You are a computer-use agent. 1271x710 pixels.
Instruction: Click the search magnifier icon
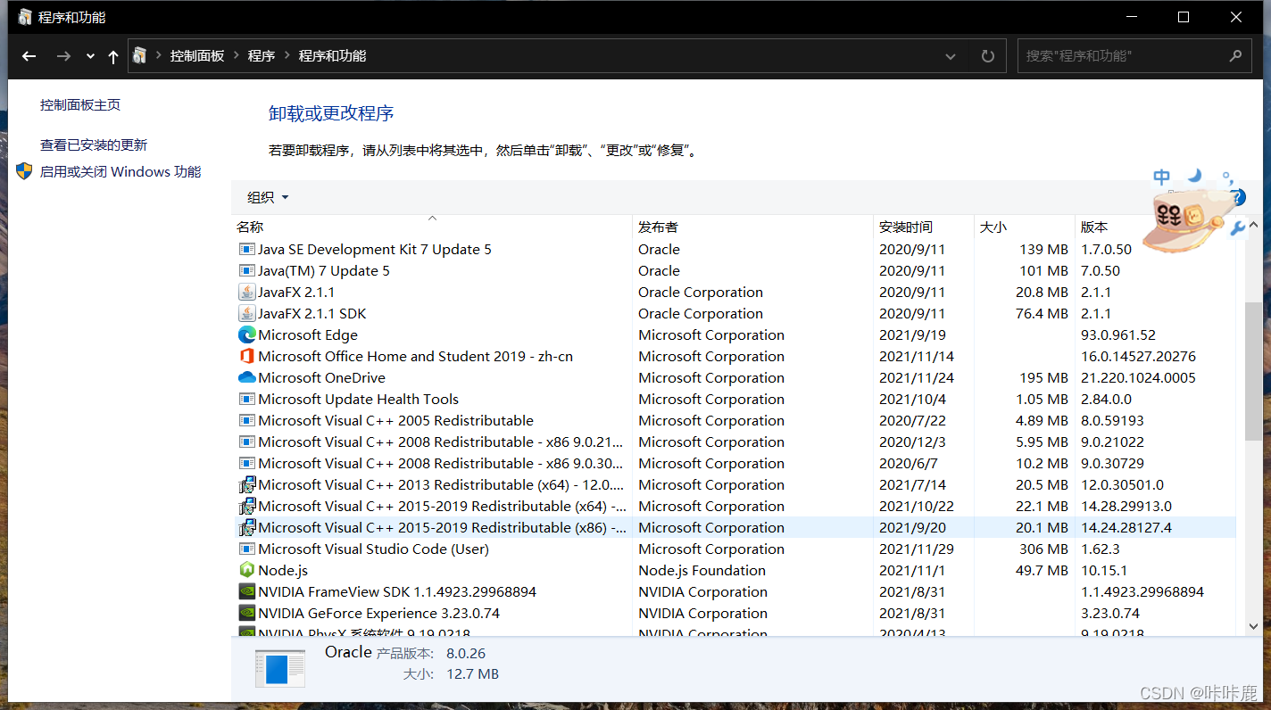1235,55
